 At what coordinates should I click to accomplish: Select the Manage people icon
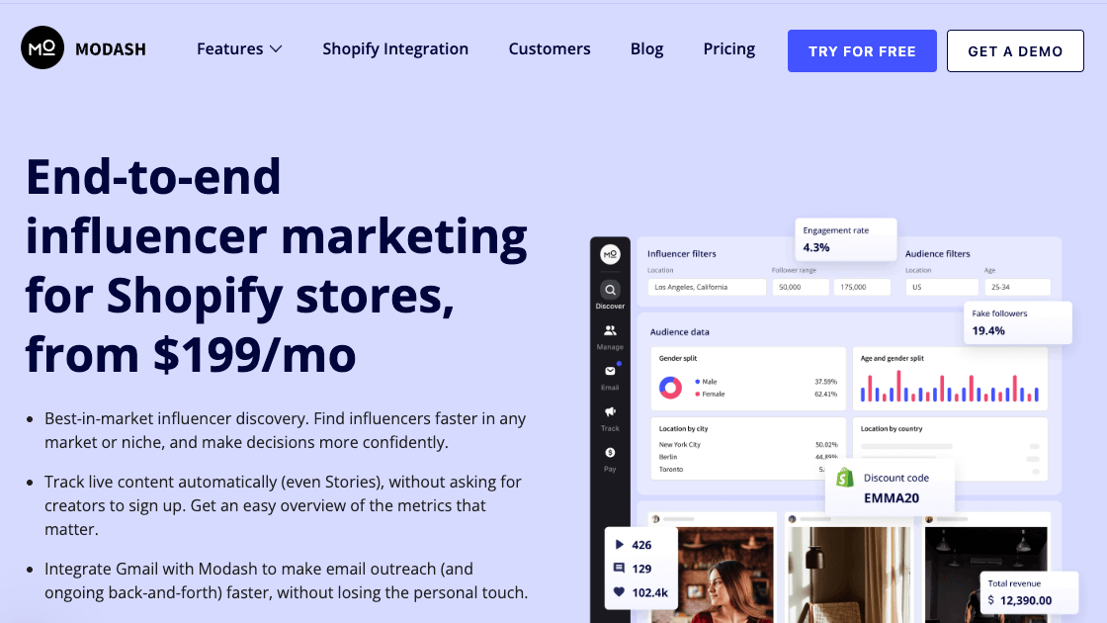610,330
